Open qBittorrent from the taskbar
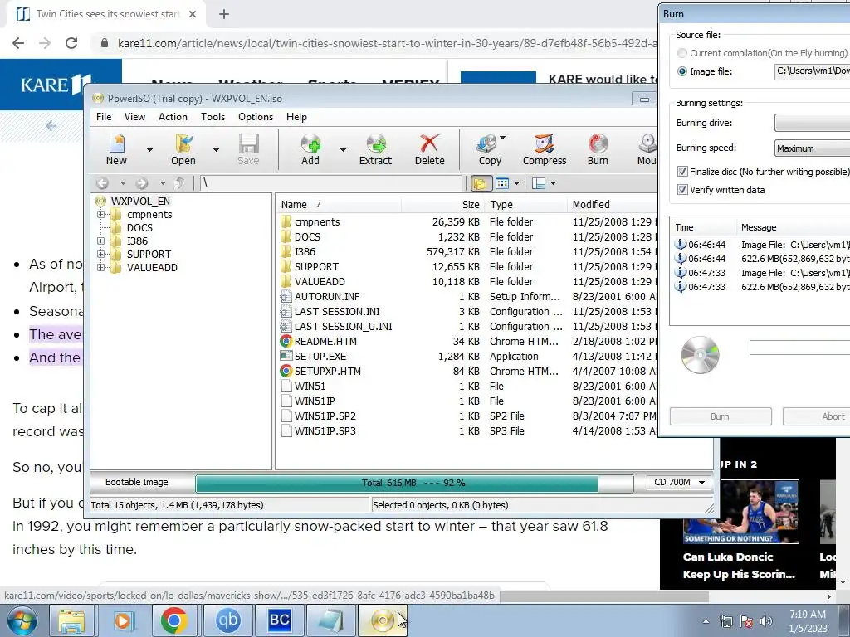Screen dimensions: 850x637 click(x=227, y=620)
